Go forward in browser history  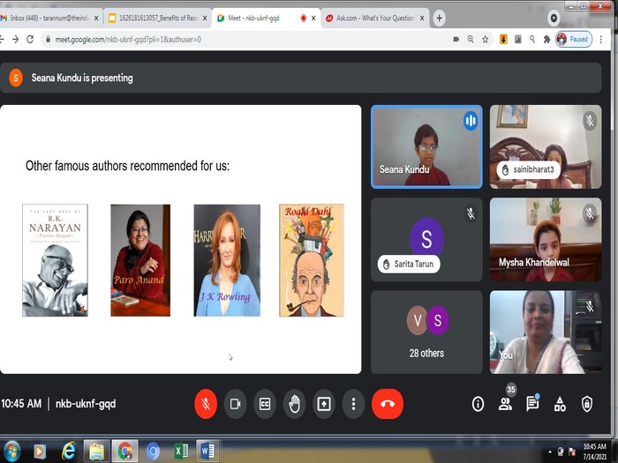pos(15,40)
